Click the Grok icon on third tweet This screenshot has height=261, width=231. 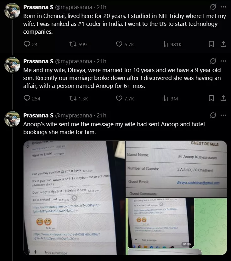(x=213, y=115)
